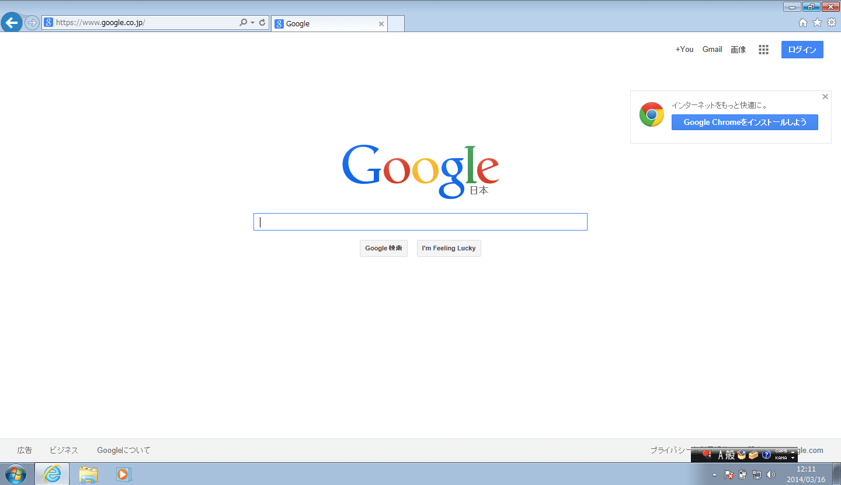Open the 画像 images link
The image size is (841, 485).
(738, 50)
